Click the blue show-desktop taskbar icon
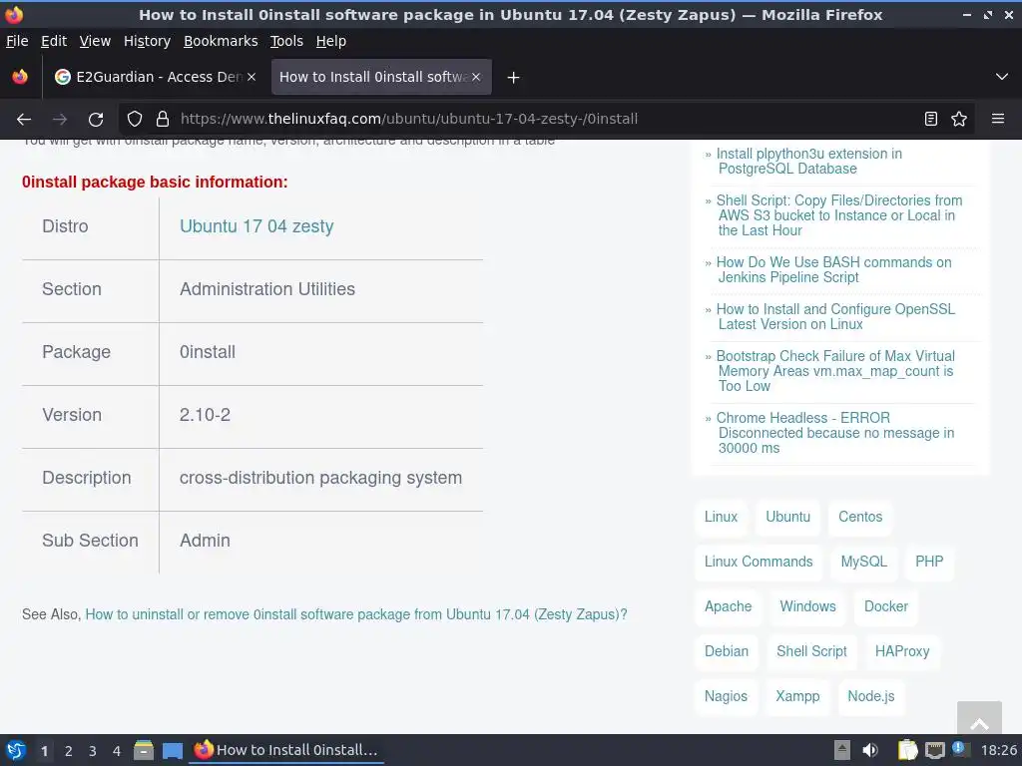 pos(172,750)
